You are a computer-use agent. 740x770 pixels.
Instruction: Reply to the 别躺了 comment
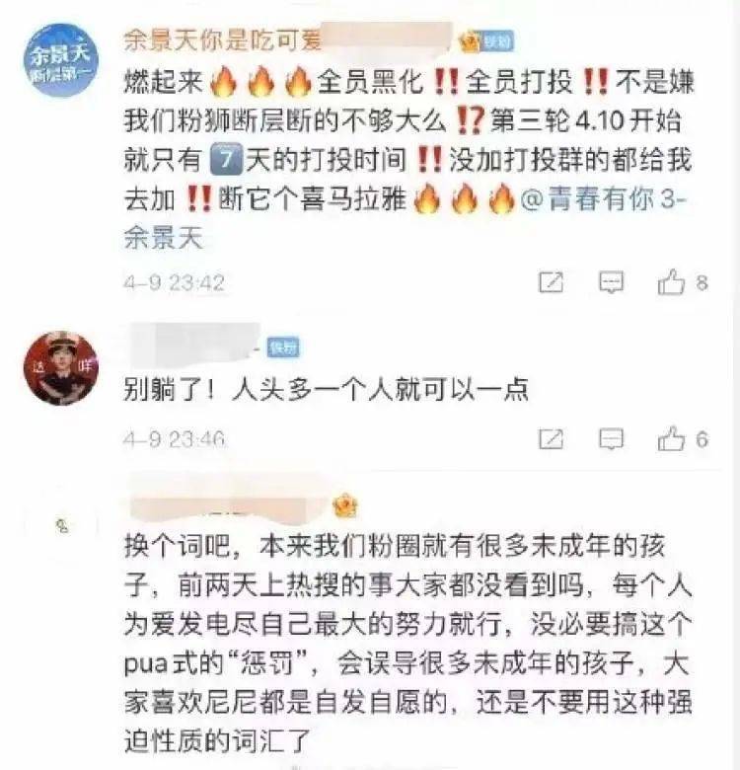612,438
